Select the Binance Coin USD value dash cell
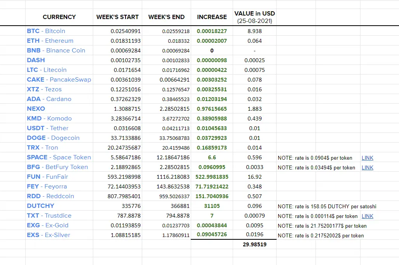Viewport: 399px width, 265px height. click(254, 51)
